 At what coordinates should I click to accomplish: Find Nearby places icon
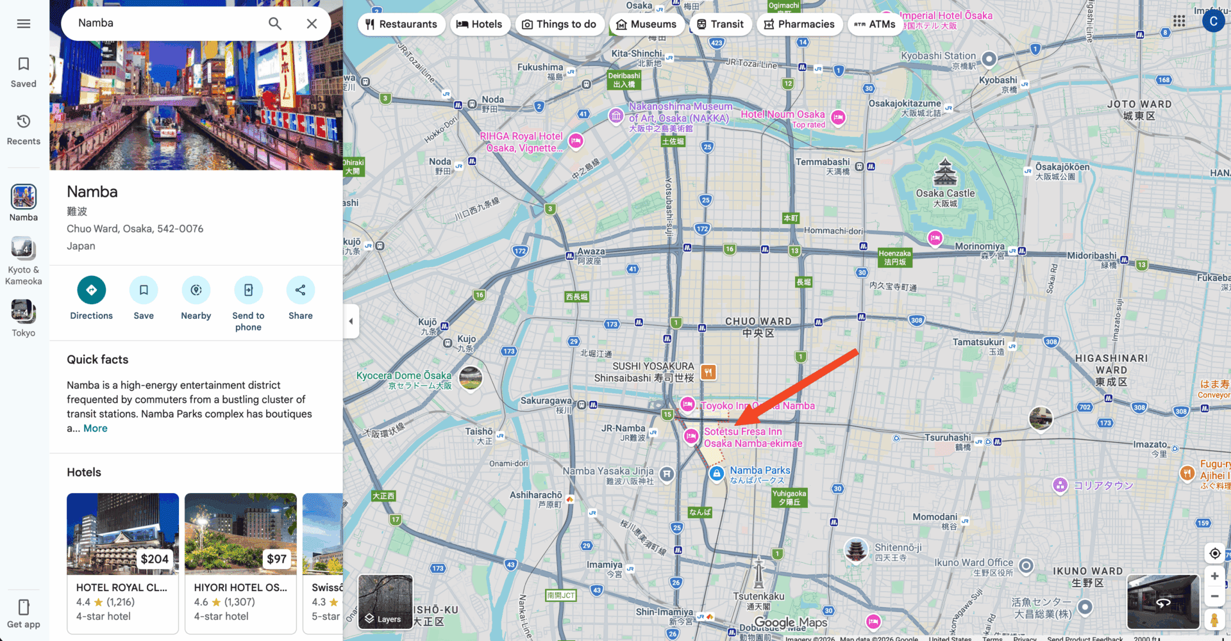coord(196,290)
